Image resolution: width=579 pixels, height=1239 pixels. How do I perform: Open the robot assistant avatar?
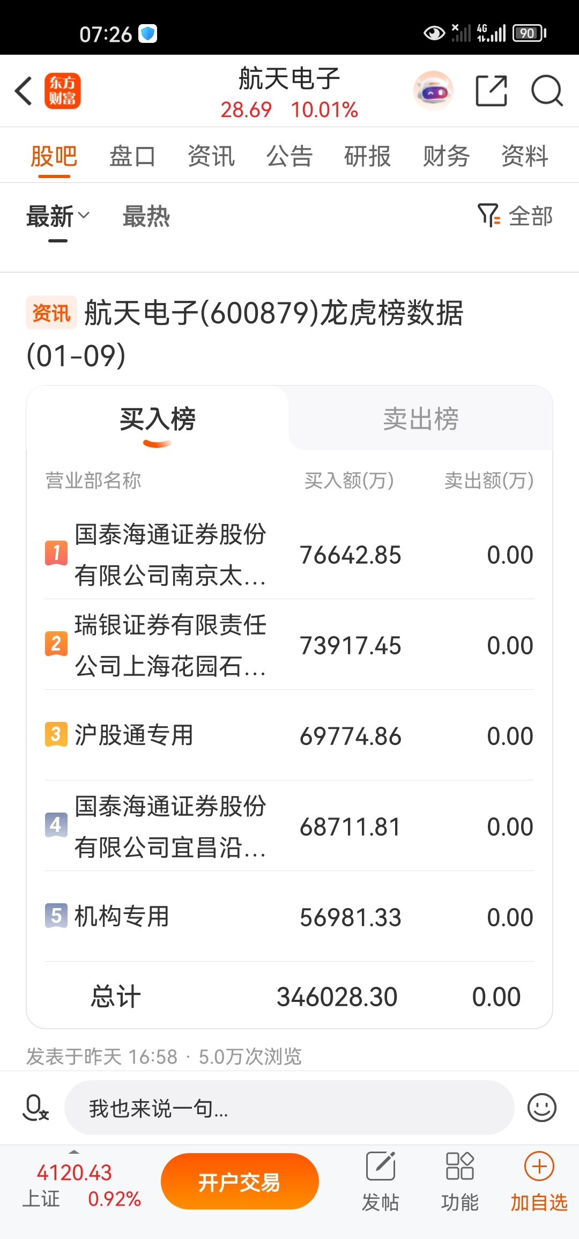coord(433,91)
